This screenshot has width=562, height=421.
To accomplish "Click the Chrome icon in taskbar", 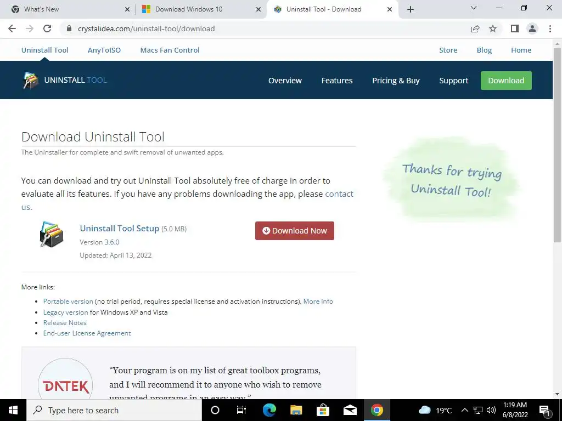I will tap(376, 410).
